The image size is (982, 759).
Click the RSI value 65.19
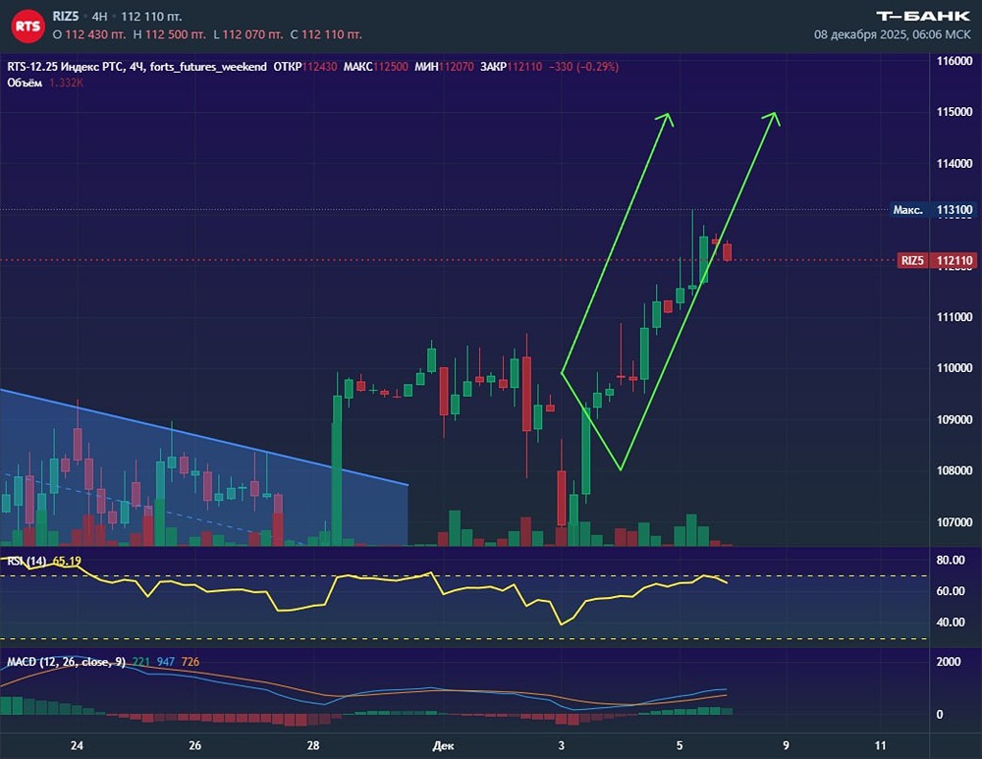(x=67, y=561)
